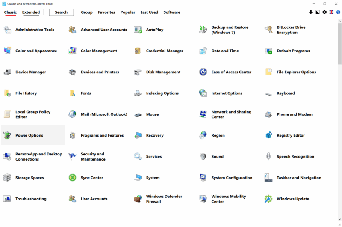Viewport: 342px width, 227px height.
Task: Click the settings gear icon in the toolbar
Action: 324,12
